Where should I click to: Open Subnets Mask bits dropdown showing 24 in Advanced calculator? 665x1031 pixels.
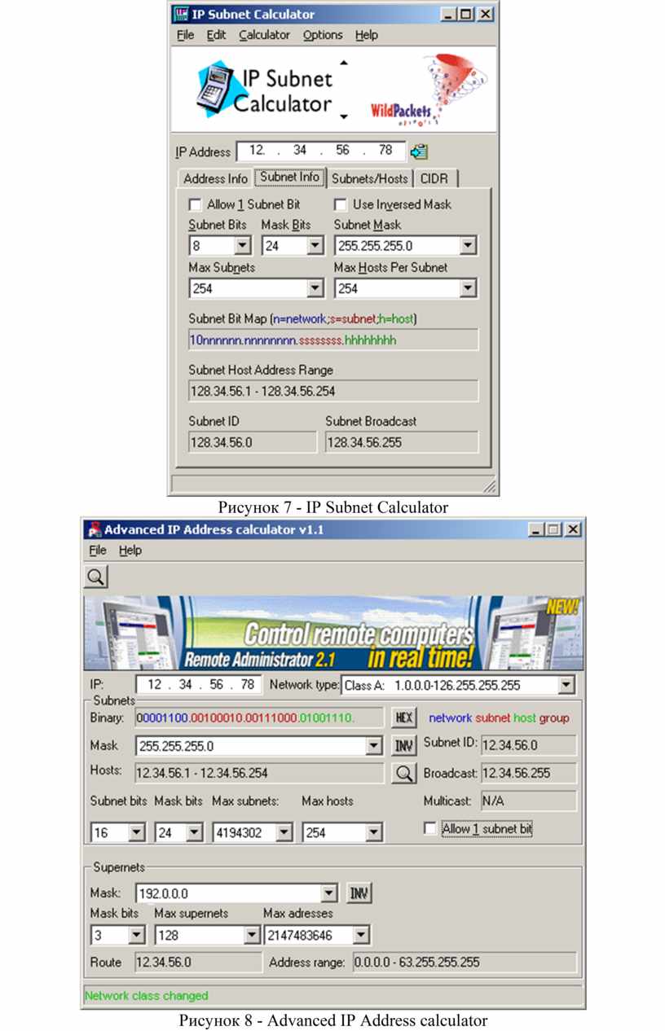pos(194,832)
